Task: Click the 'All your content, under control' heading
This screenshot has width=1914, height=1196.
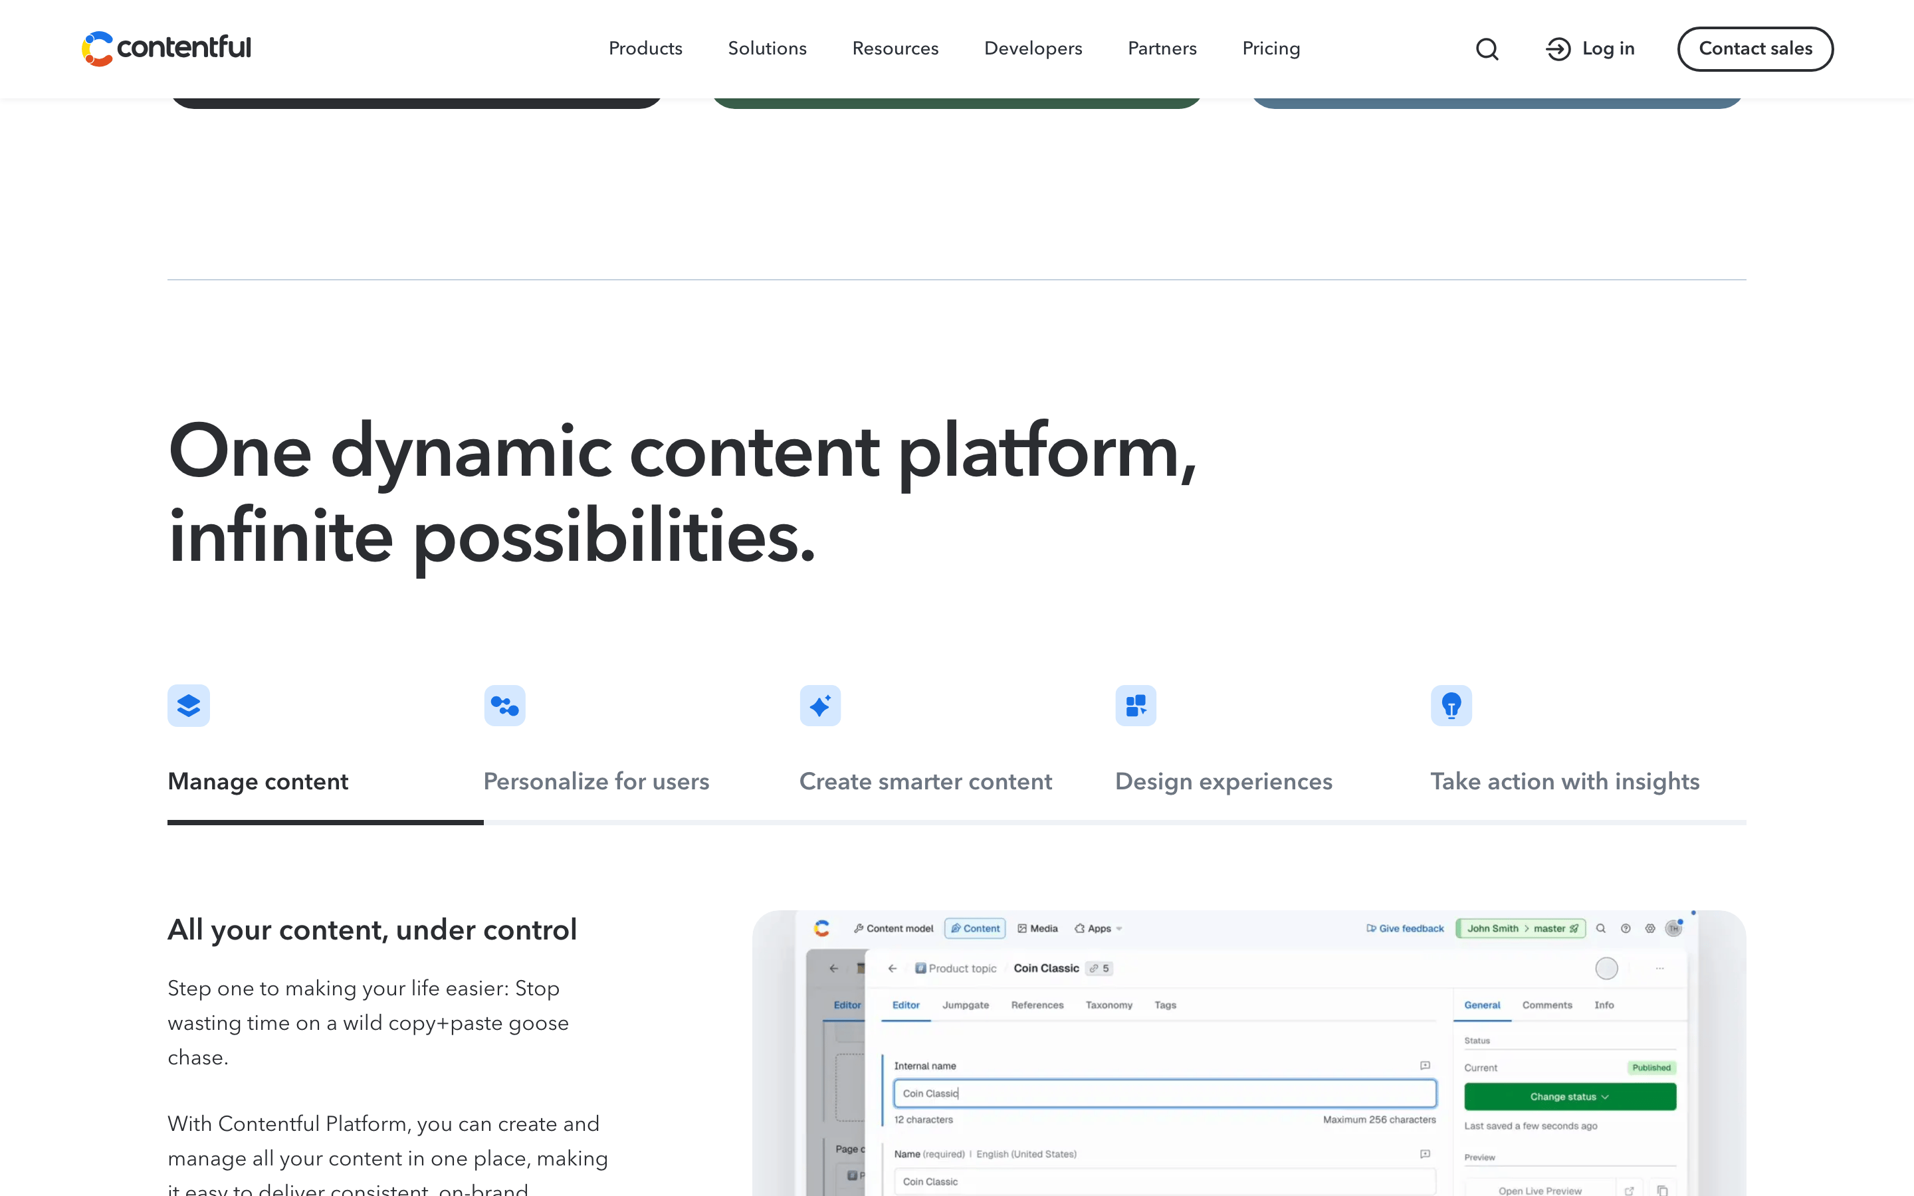Action: (372, 930)
